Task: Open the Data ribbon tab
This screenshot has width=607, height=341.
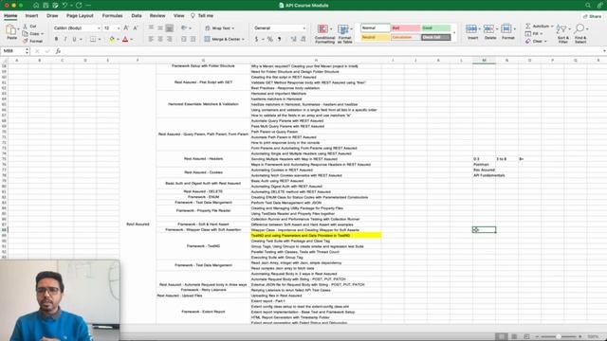Action: (x=137, y=16)
